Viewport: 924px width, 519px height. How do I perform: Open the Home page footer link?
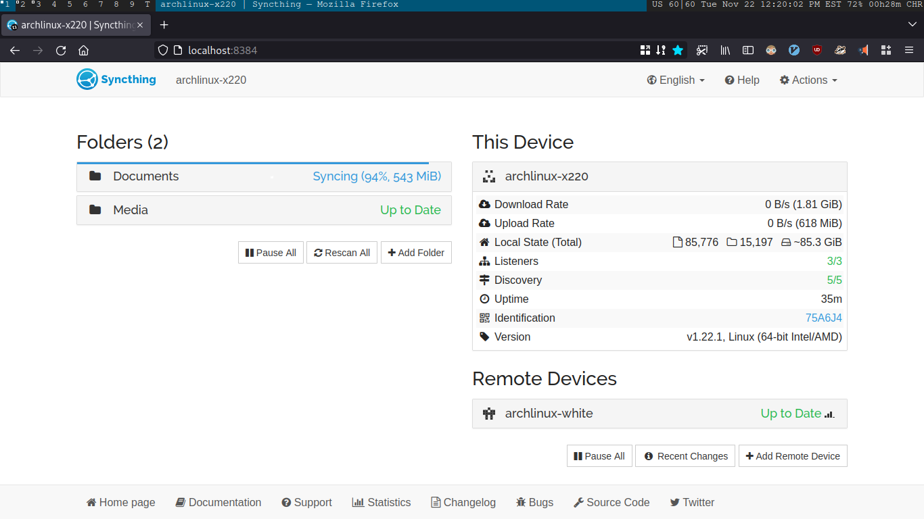click(x=121, y=502)
